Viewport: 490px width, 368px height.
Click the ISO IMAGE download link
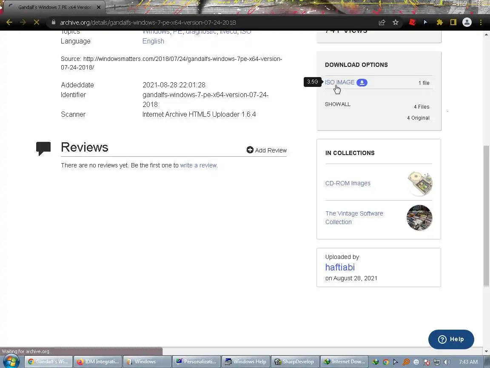pos(340,82)
